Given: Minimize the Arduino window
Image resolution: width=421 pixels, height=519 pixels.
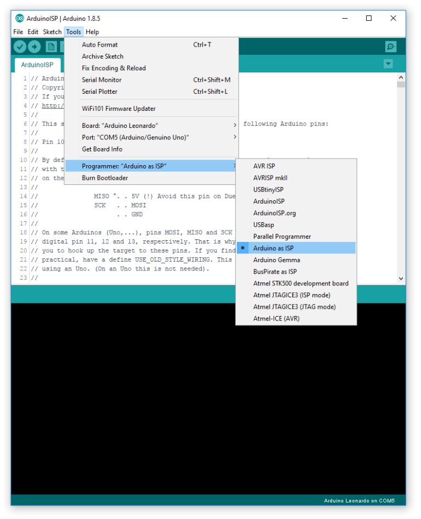Looking at the screenshot, I should pos(345,18).
